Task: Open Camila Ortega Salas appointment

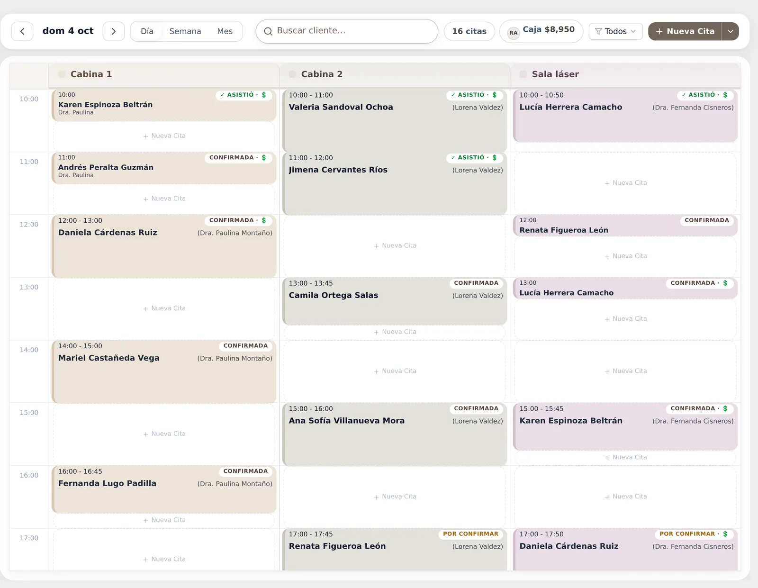Action: pyautogui.click(x=395, y=301)
